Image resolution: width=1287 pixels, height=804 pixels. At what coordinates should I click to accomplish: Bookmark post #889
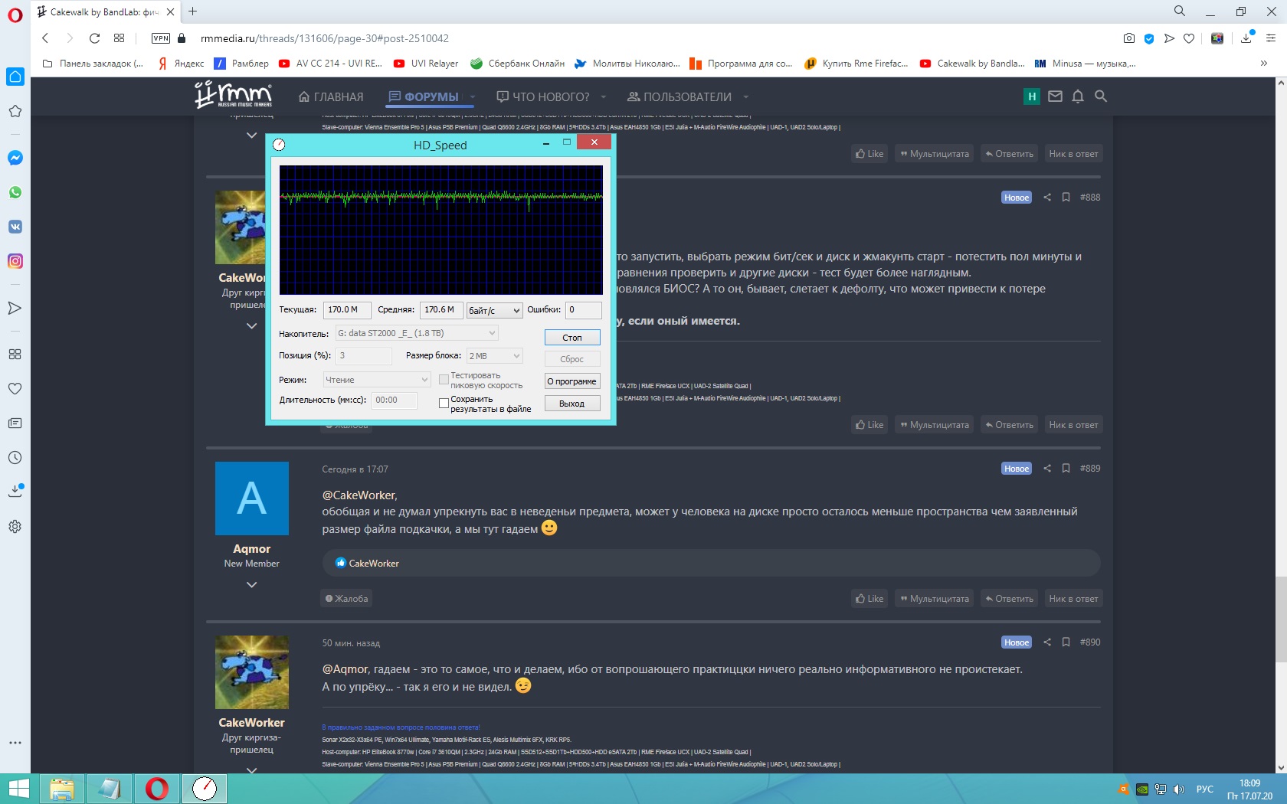[x=1066, y=469]
